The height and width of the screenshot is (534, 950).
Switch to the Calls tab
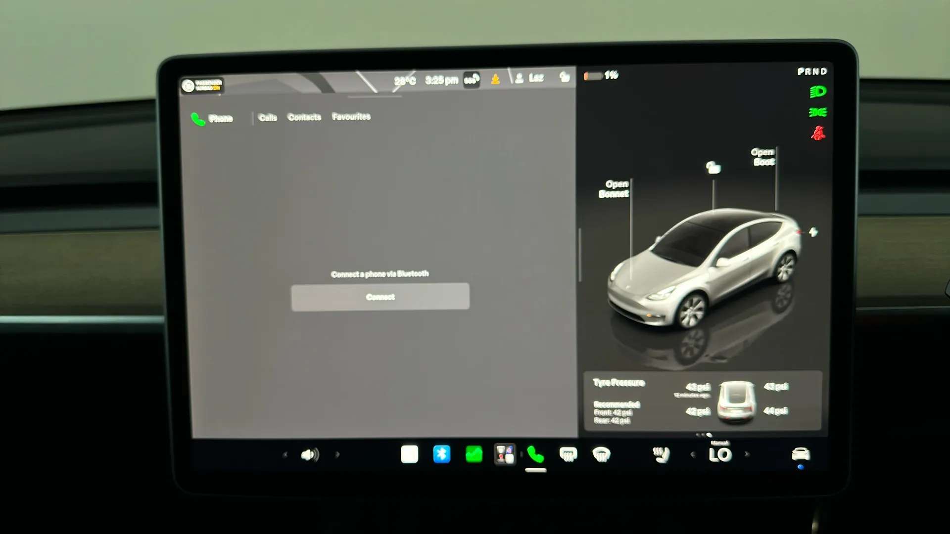coord(268,118)
